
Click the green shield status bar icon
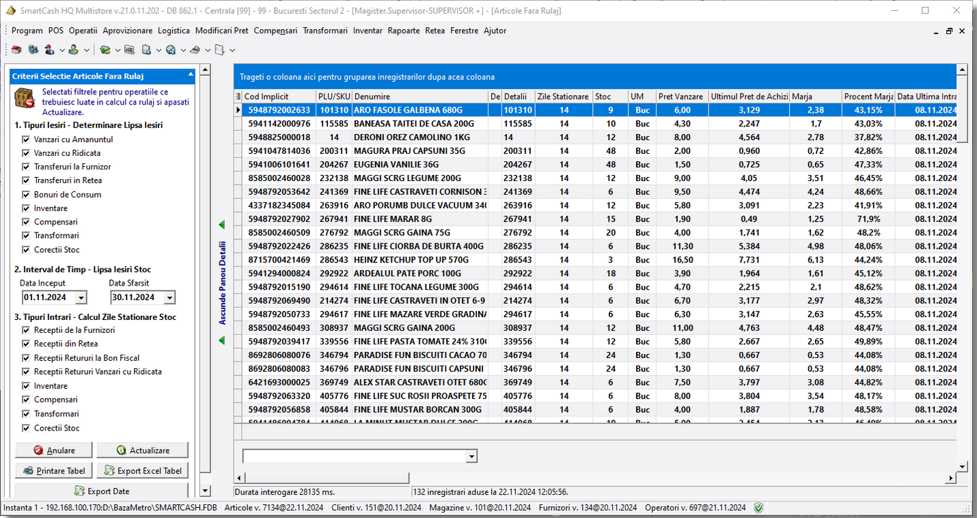click(x=759, y=508)
